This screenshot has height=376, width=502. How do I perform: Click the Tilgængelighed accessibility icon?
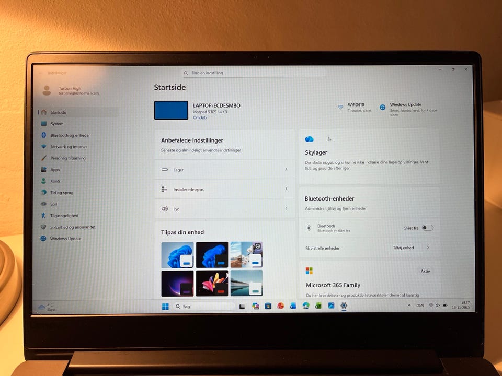(43, 216)
